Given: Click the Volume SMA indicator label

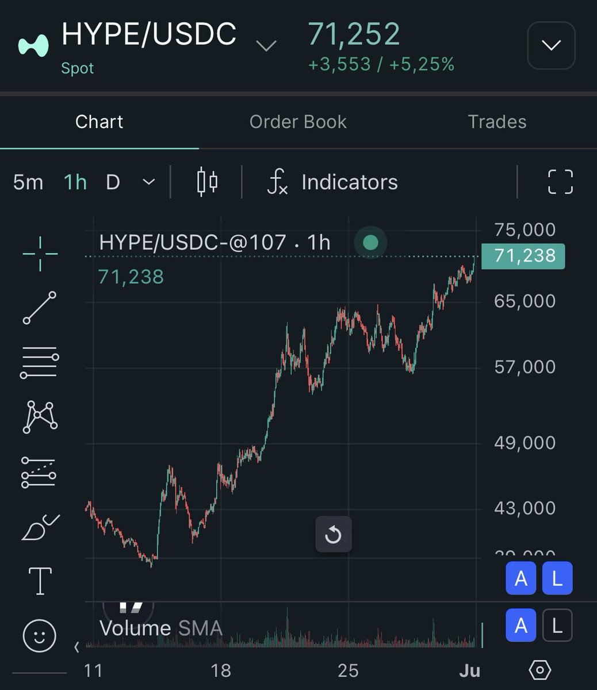Looking at the screenshot, I should pos(161,628).
